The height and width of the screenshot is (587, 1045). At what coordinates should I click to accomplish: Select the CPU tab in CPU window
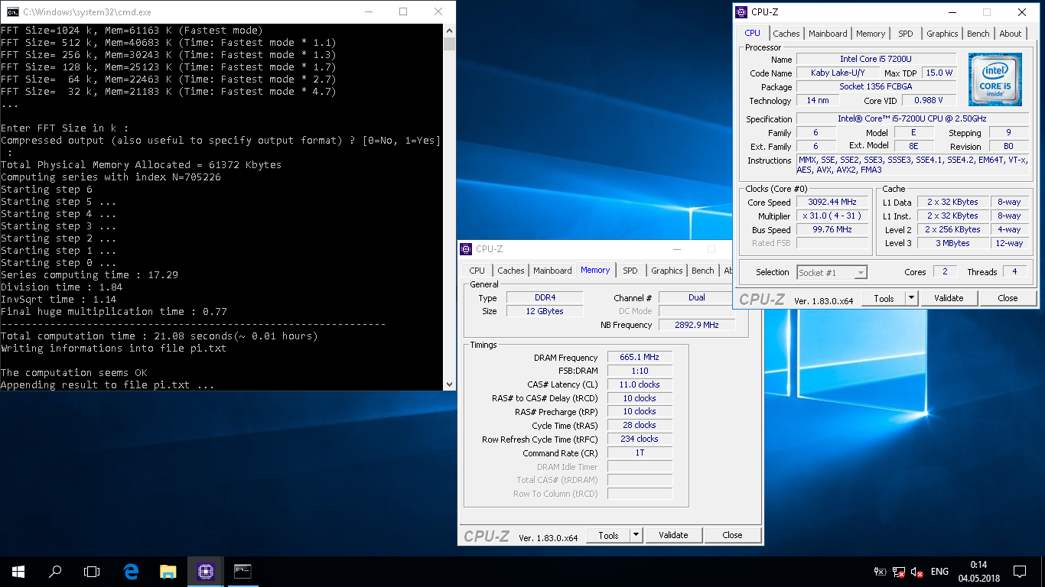(752, 33)
